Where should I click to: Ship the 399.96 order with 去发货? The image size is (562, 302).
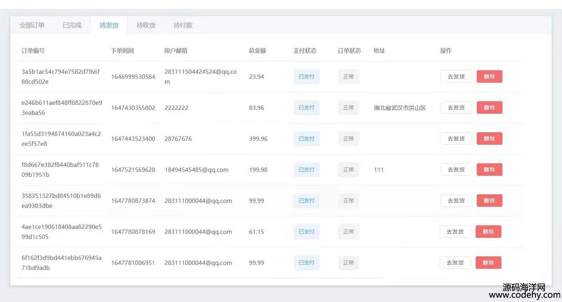[x=456, y=139]
